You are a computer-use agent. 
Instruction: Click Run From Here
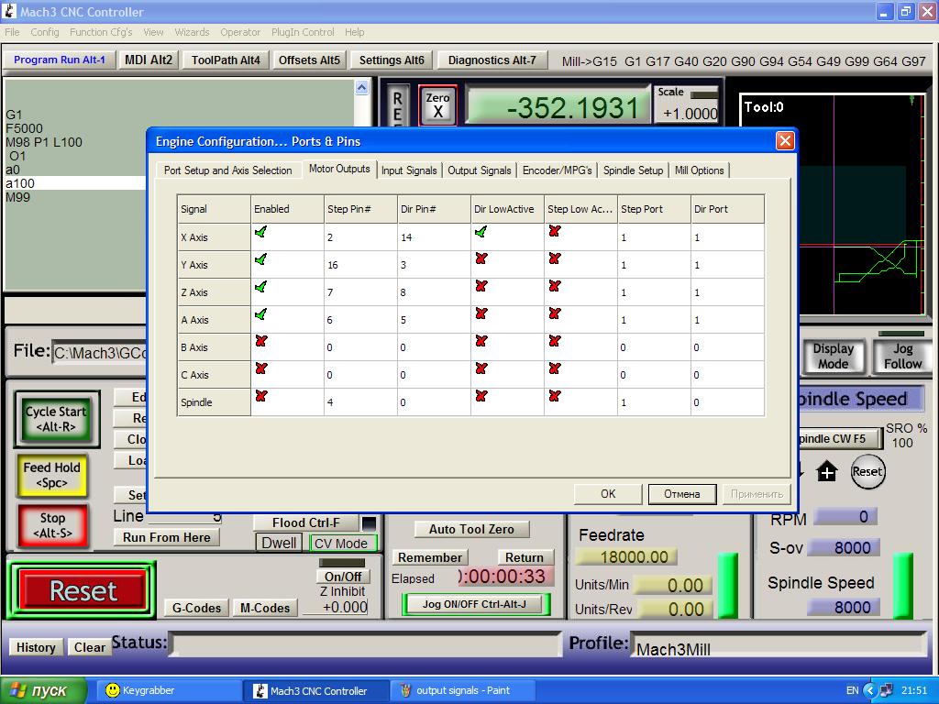coord(167,537)
